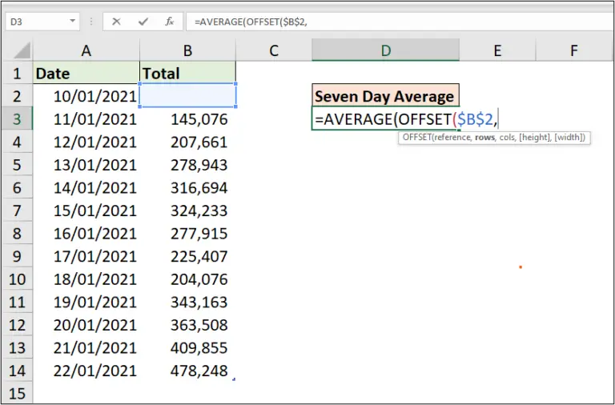
Task: Click the value 277,915
Action: 199,233
